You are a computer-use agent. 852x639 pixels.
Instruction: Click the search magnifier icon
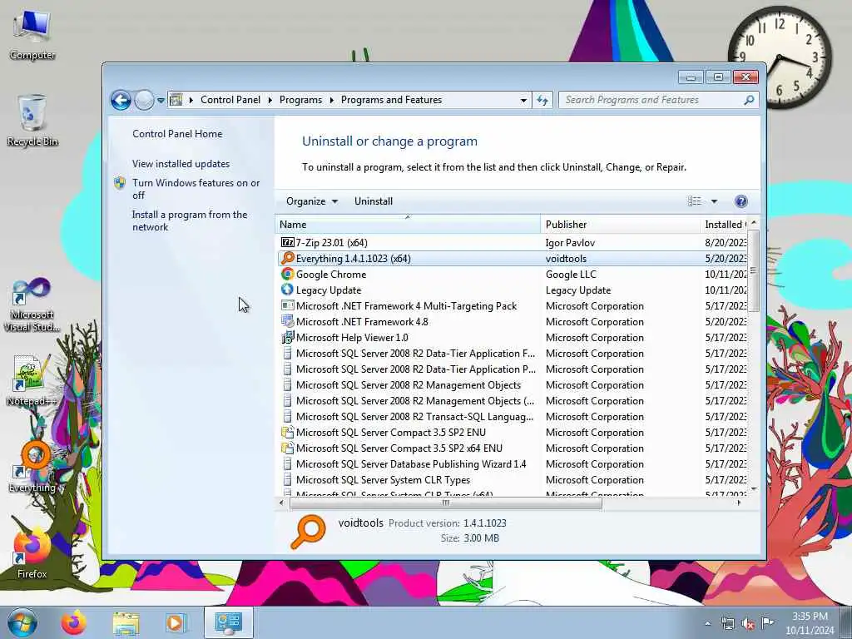tap(750, 100)
